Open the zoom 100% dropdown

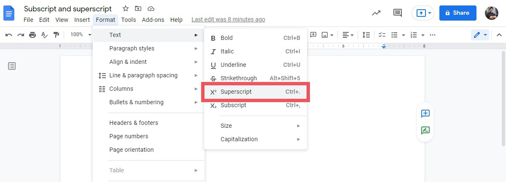(81, 35)
